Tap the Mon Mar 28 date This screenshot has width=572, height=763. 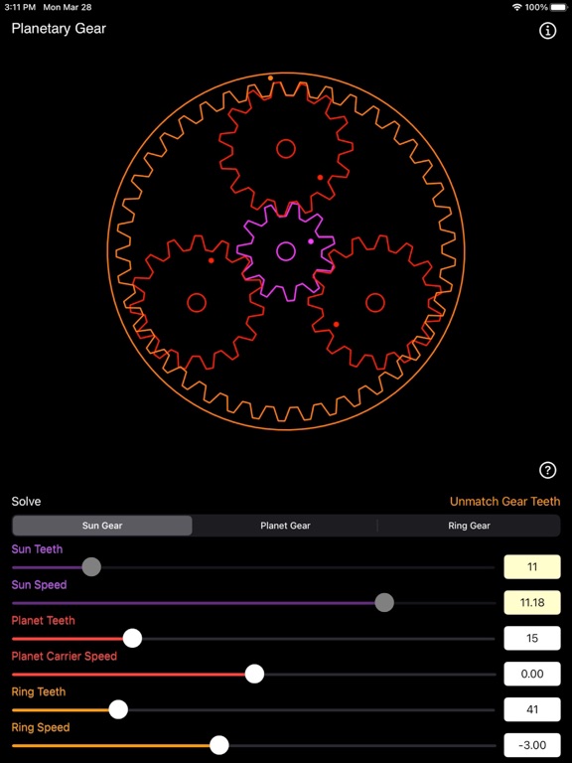tap(68, 7)
